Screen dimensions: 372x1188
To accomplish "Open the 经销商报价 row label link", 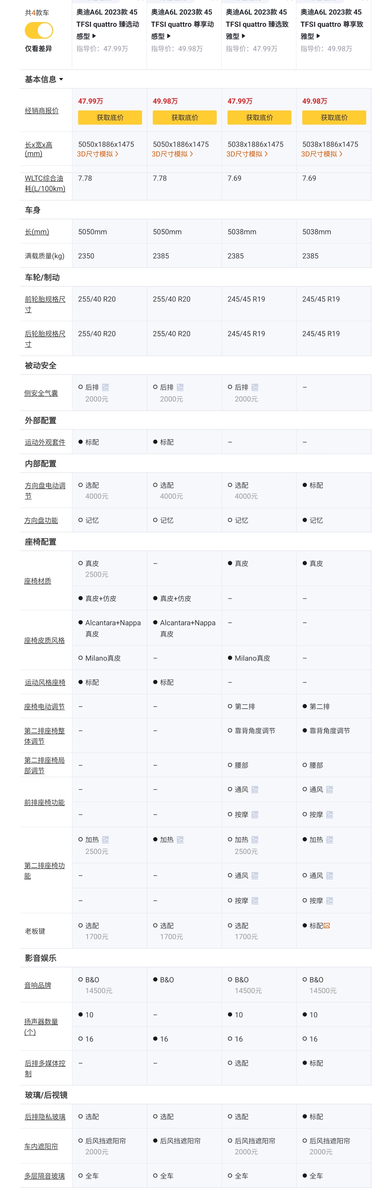I will pos(41,111).
